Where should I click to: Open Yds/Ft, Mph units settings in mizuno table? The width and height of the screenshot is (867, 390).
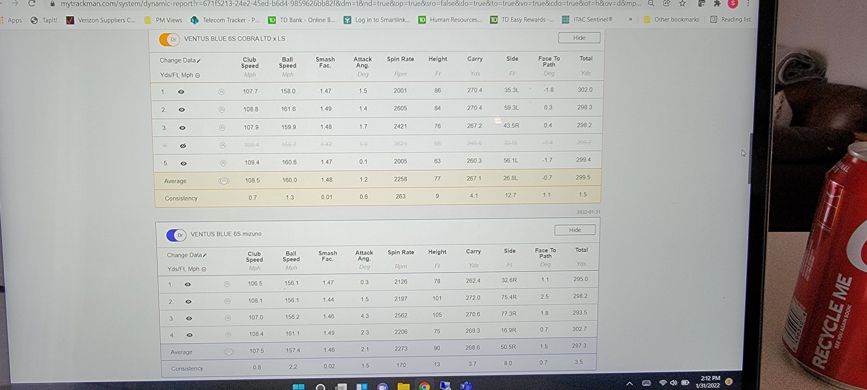tap(187, 269)
